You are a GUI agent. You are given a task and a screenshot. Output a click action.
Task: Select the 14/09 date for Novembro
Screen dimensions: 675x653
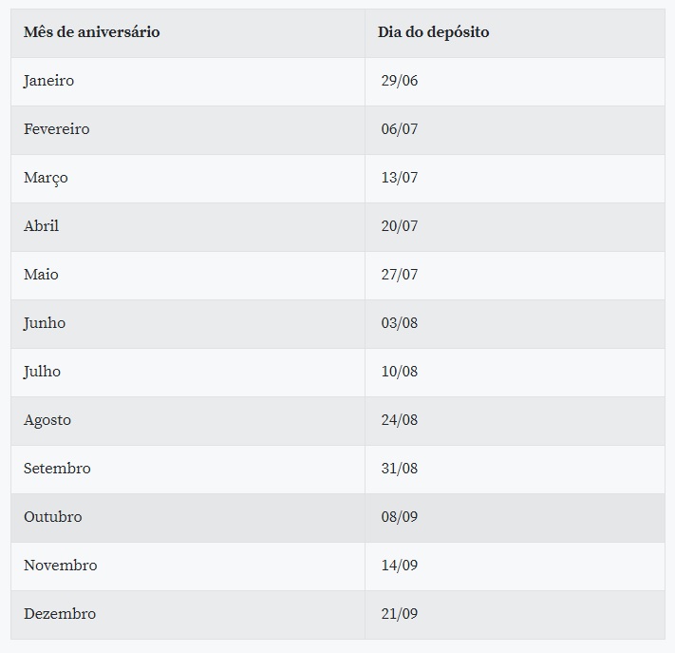coord(400,566)
